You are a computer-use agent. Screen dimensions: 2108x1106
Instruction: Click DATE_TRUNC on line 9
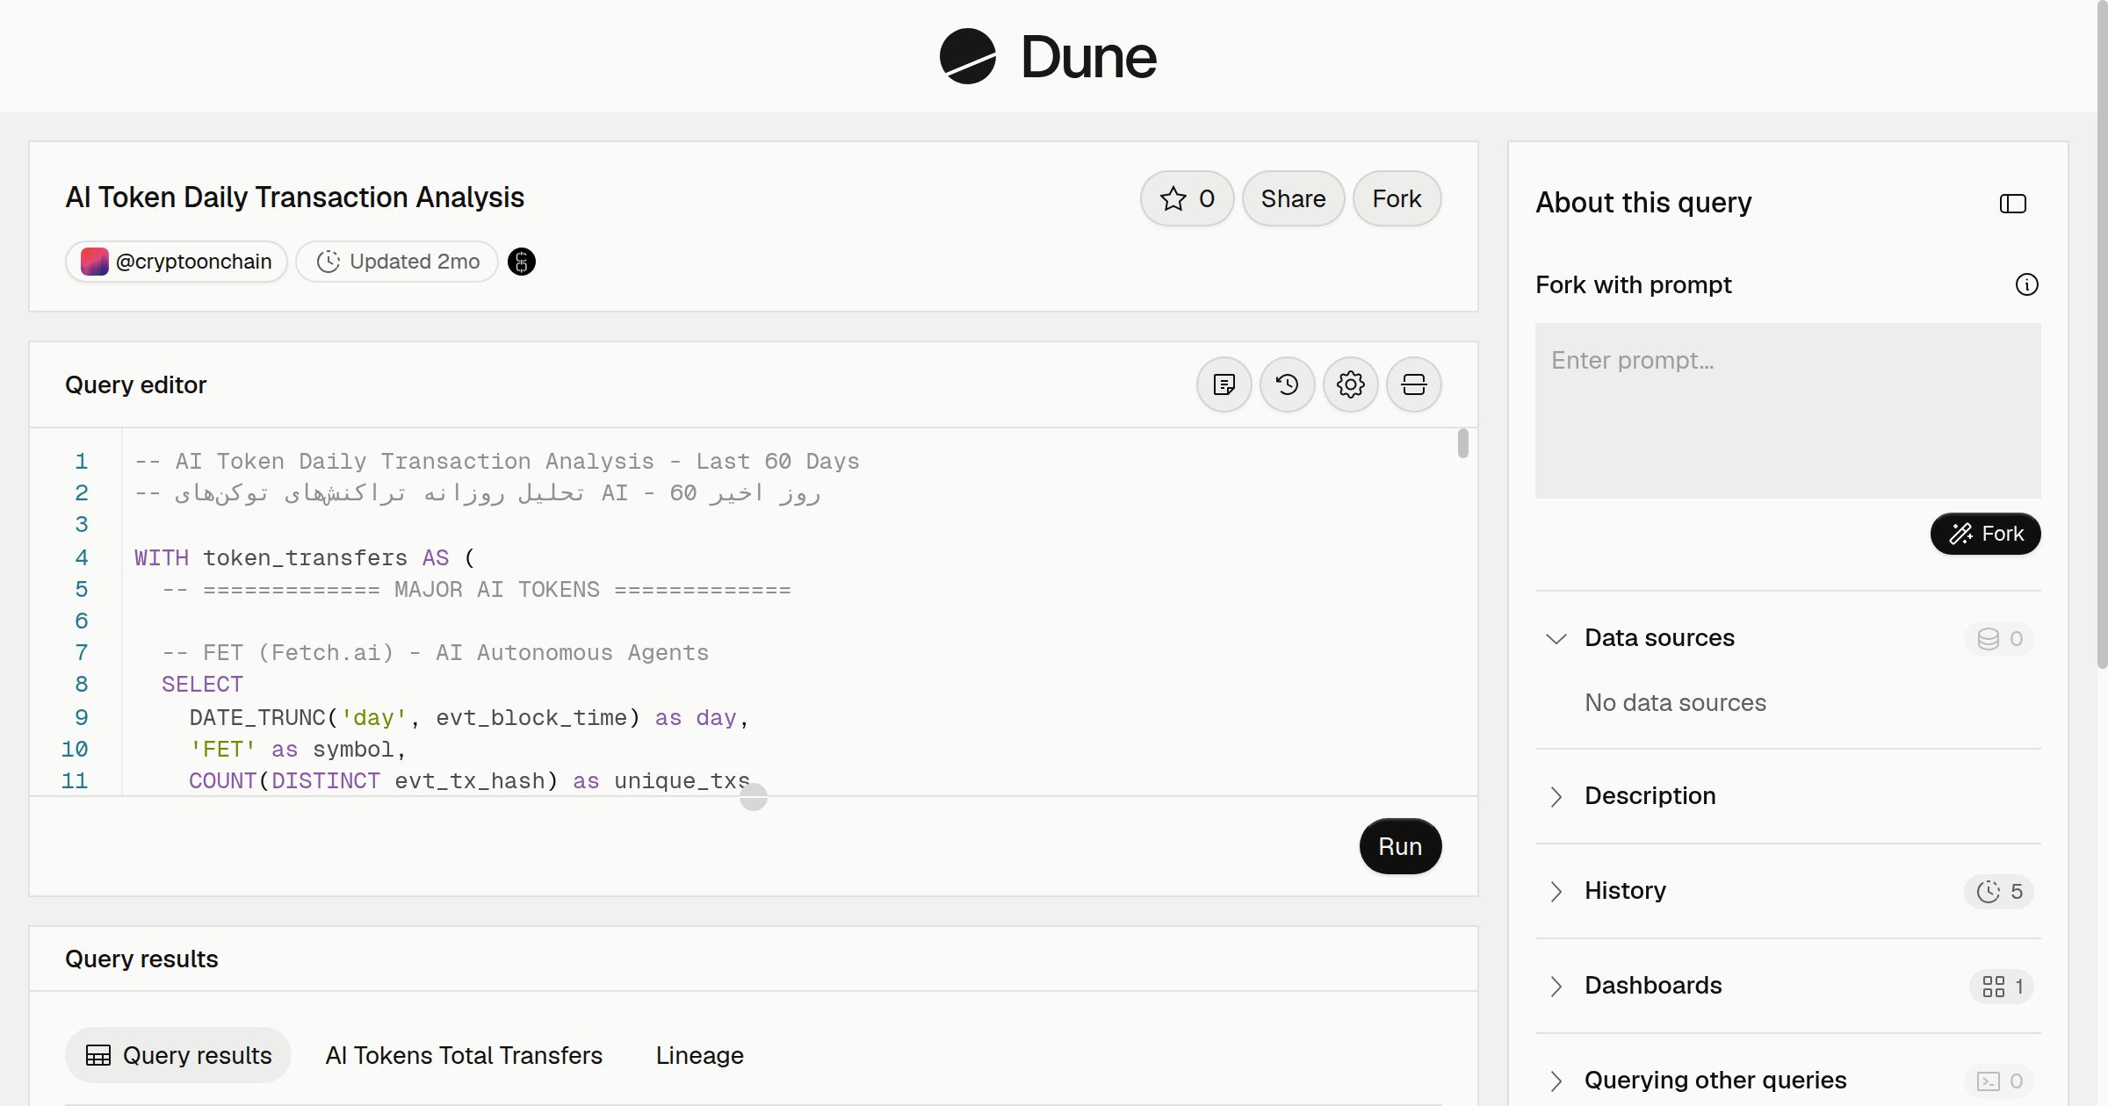click(x=257, y=717)
